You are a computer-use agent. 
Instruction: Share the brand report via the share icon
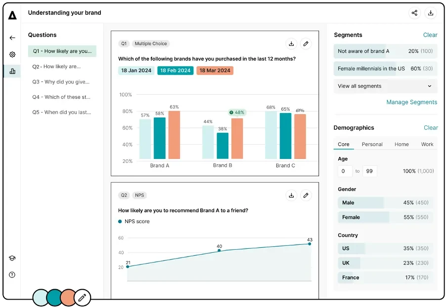414,13
